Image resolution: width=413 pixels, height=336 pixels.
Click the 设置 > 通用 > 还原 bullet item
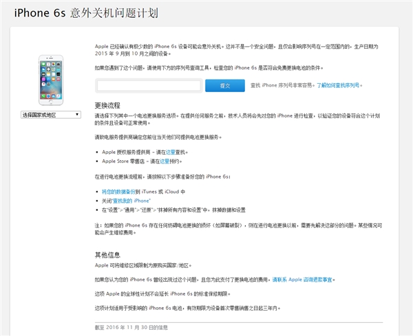point(173,210)
